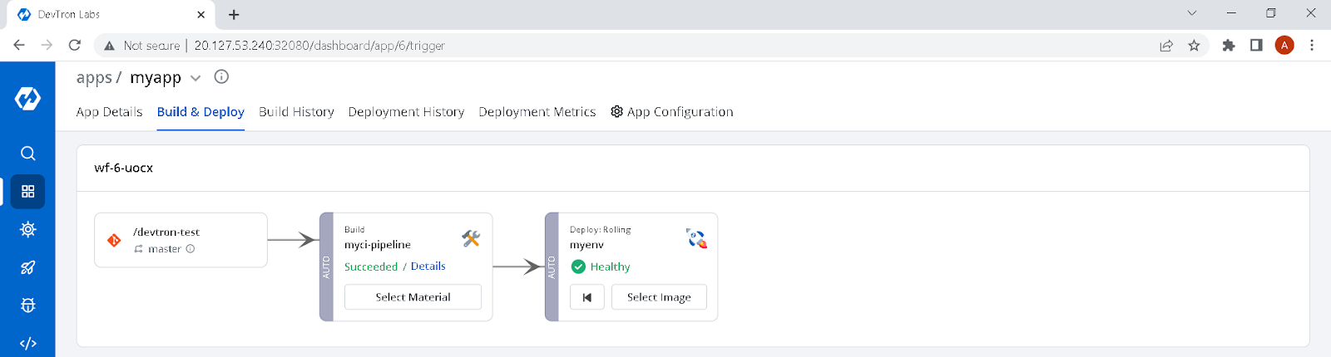Screen dimensions: 1331x357
Task: Open the Deployment Metrics tab
Action: pos(537,112)
